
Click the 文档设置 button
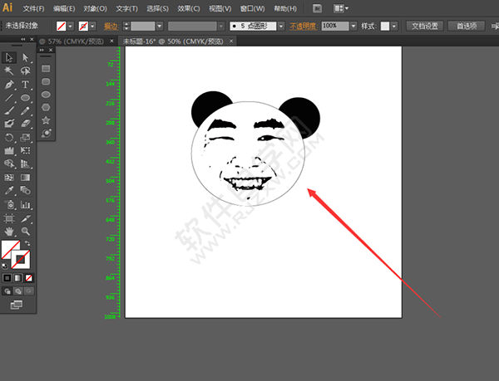pyautogui.click(x=426, y=27)
